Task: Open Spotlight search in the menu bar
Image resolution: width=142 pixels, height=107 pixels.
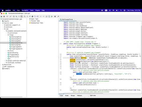Action: 121,10
